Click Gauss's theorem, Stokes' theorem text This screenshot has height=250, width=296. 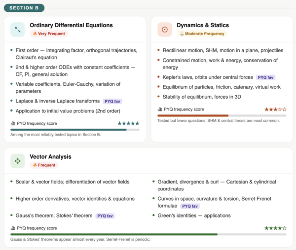(54, 215)
